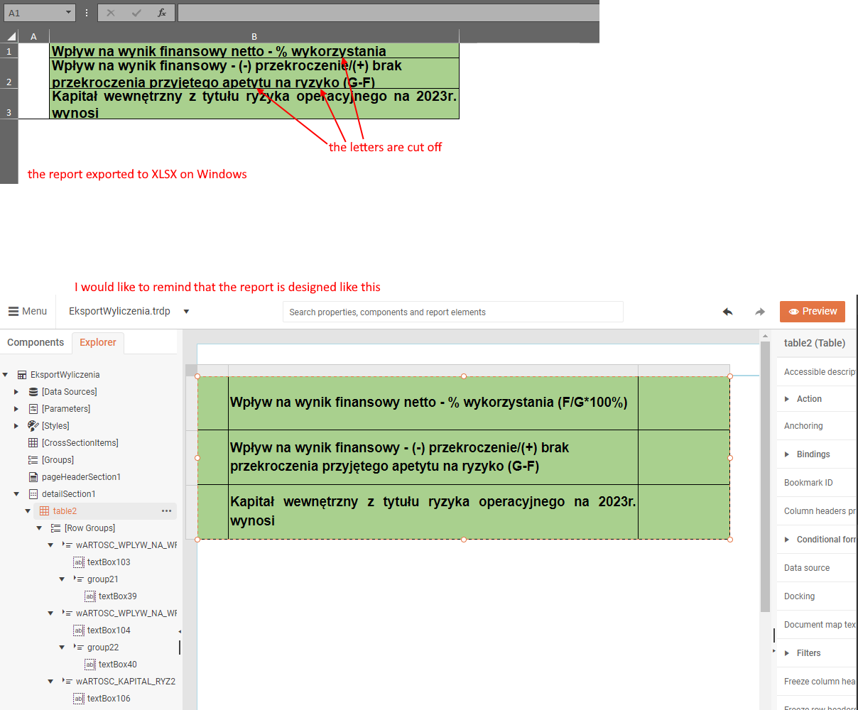Select textBox103 in the explorer tree
Image resolution: width=858 pixels, height=710 pixels.
(108, 562)
